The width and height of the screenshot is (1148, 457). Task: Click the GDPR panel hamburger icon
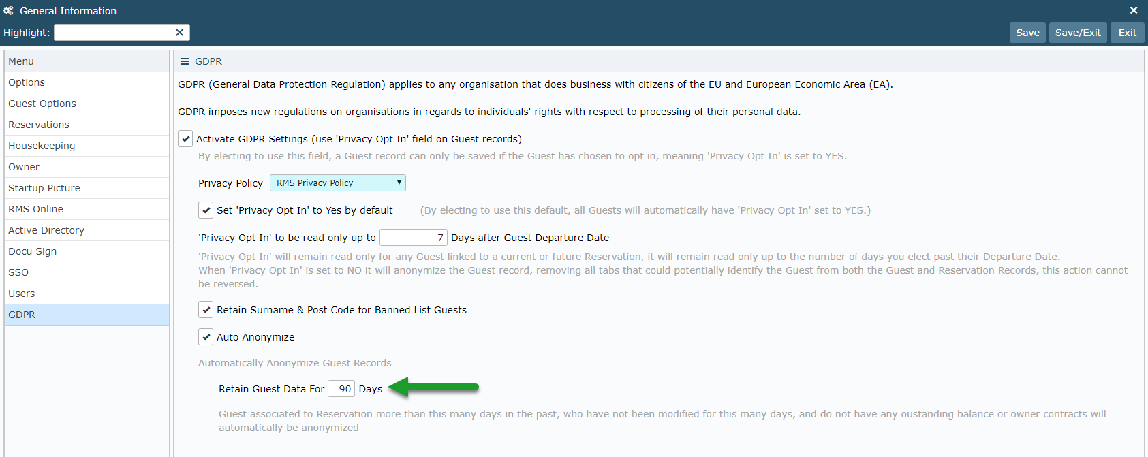pos(184,61)
